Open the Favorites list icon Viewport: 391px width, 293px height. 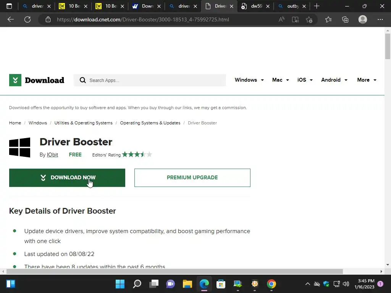pyautogui.click(x=328, y=19)
